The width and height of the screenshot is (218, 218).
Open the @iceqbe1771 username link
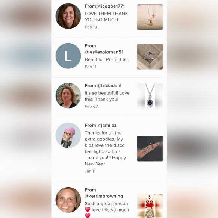tap(111, 6)
